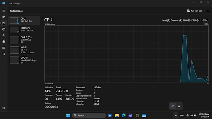Image resolution: width=212 pixels, height=119 pixels.
Task: Expand the hidden system tray icons chevron
Action: 176,116
